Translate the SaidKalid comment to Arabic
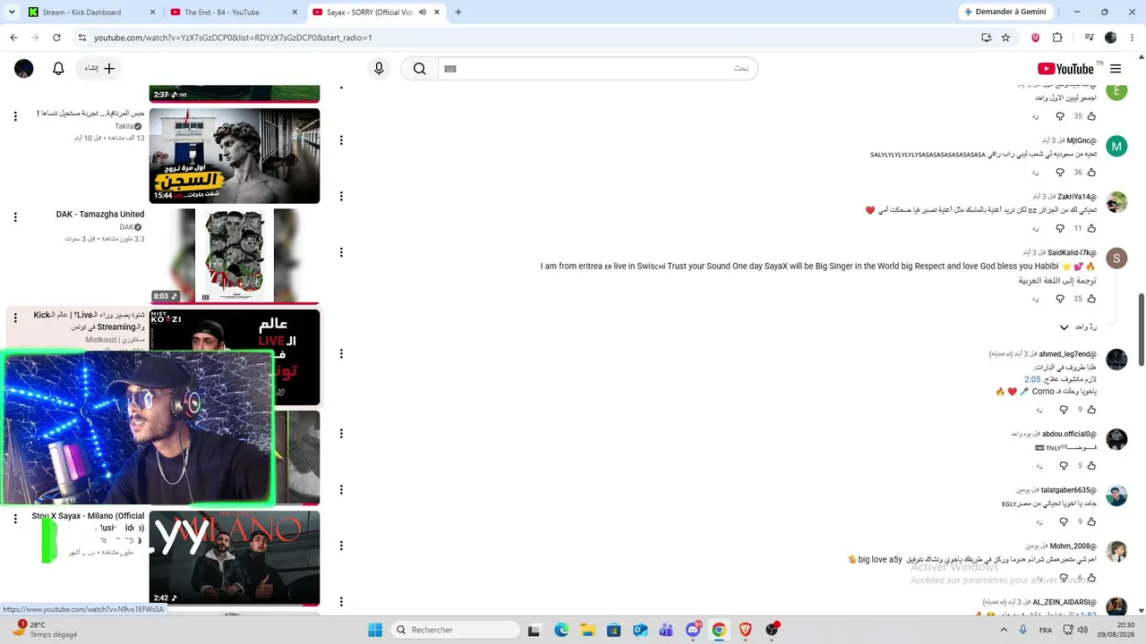1146x644 pixels. [x=1057, y=281]
